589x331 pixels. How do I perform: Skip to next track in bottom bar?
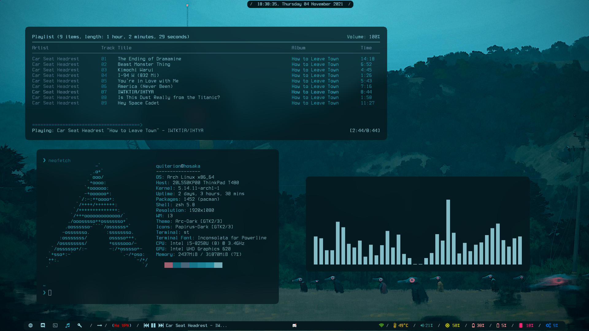pos(161,325)
